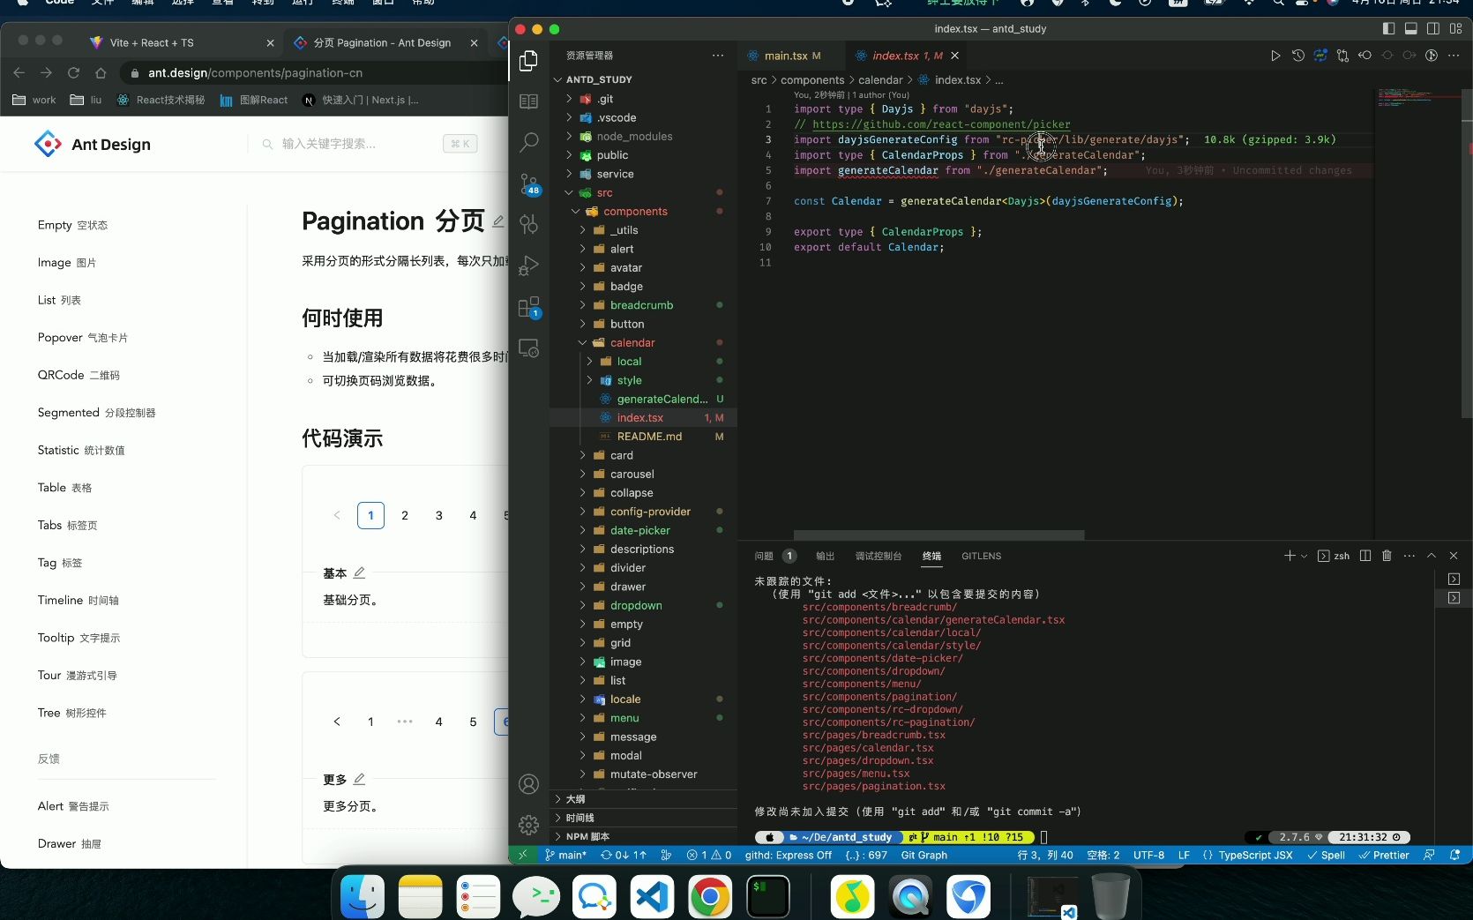Switch to the 调试控制台 debug console tab
This screenshot has width=1473, height=920.
click(879, 556)
